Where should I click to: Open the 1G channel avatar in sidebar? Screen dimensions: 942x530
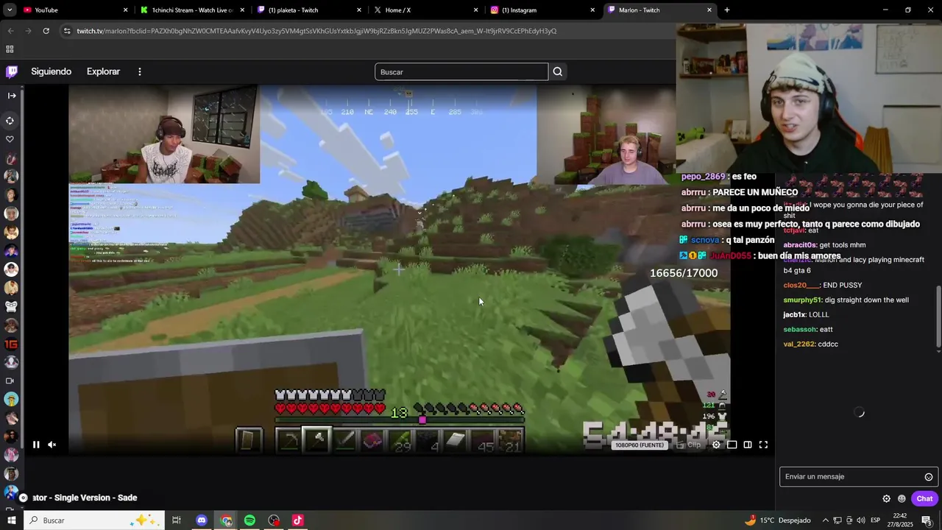point(11,344)
